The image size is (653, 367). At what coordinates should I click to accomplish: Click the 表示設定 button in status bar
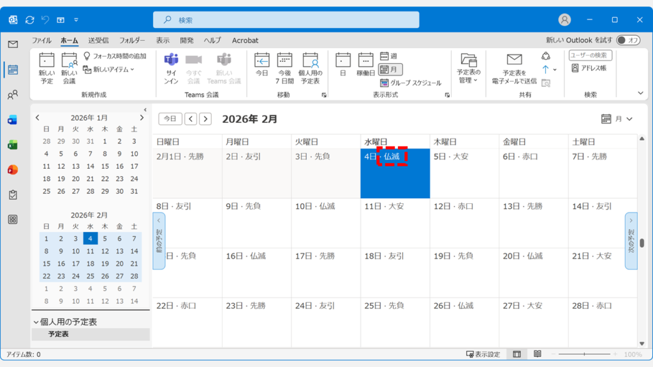point(483,354)
